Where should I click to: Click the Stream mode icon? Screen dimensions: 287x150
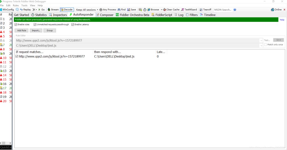[49, 10]
